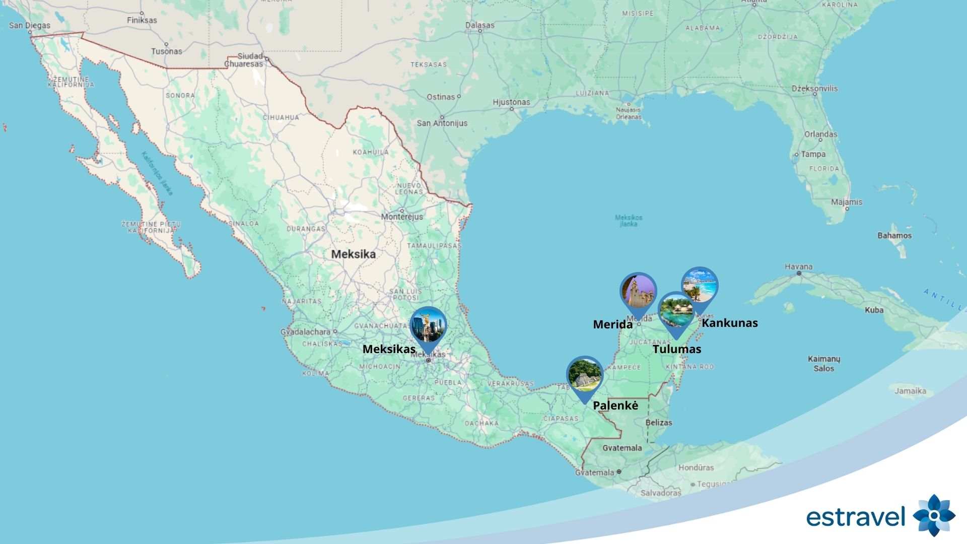Click the bold Tulumas label
Screen dimensions: 967x544
point(677,349)
